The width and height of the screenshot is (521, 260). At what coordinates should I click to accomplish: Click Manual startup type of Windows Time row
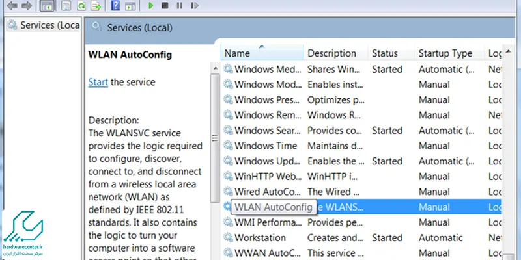[x=434, y=146]
